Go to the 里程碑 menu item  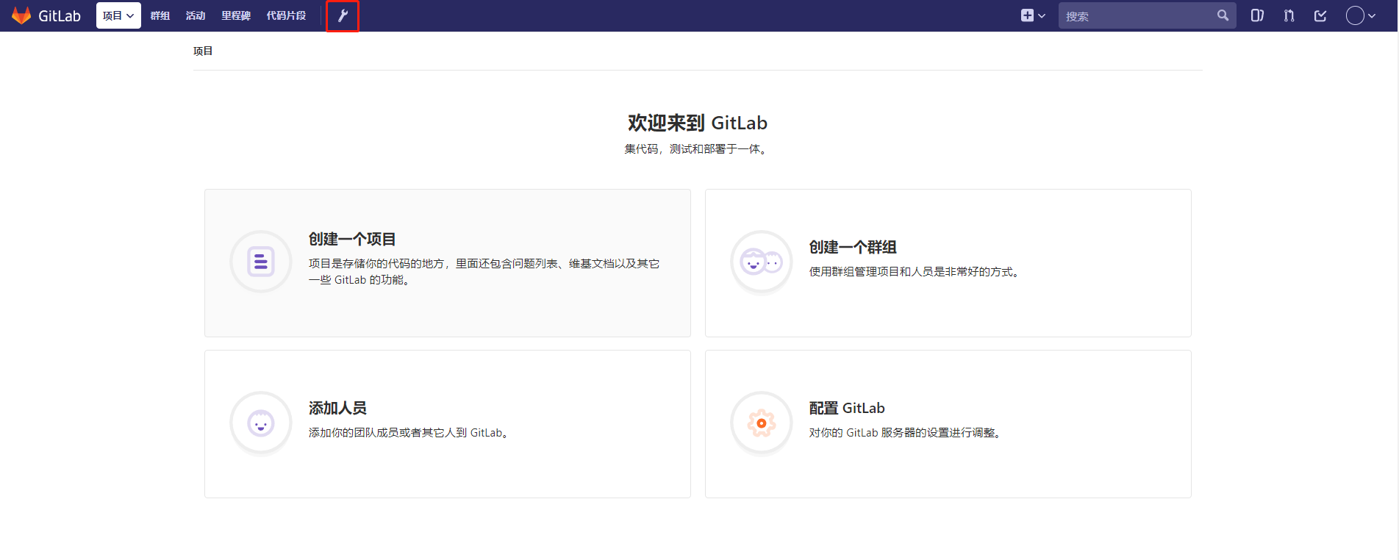236,15
